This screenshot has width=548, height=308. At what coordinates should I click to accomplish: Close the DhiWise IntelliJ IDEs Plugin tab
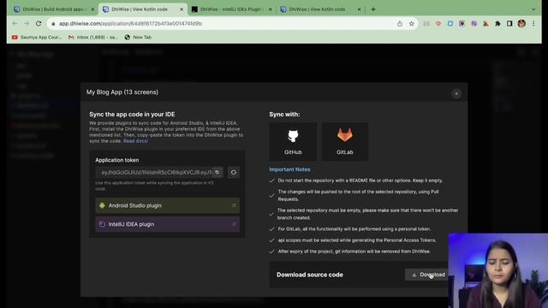(x=271, y=9)
